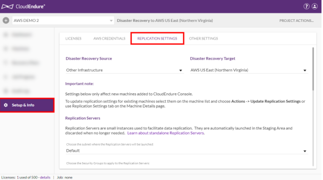
Task: Click the Disaster Recovery to AWS US East title
Action: (165, 20)
